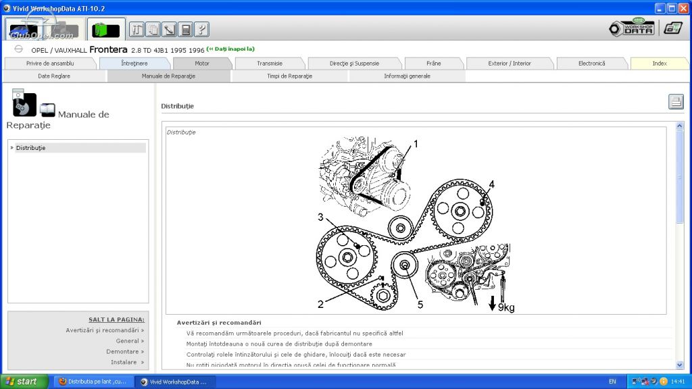692x389 pixels.
Task: Select the Manuale de Reparație subtab
Action: (x=168, y=76)
